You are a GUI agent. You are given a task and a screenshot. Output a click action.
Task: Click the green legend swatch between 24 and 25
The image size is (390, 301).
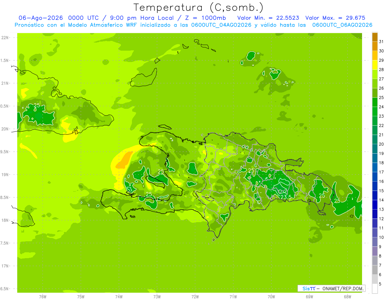point(375,102)
